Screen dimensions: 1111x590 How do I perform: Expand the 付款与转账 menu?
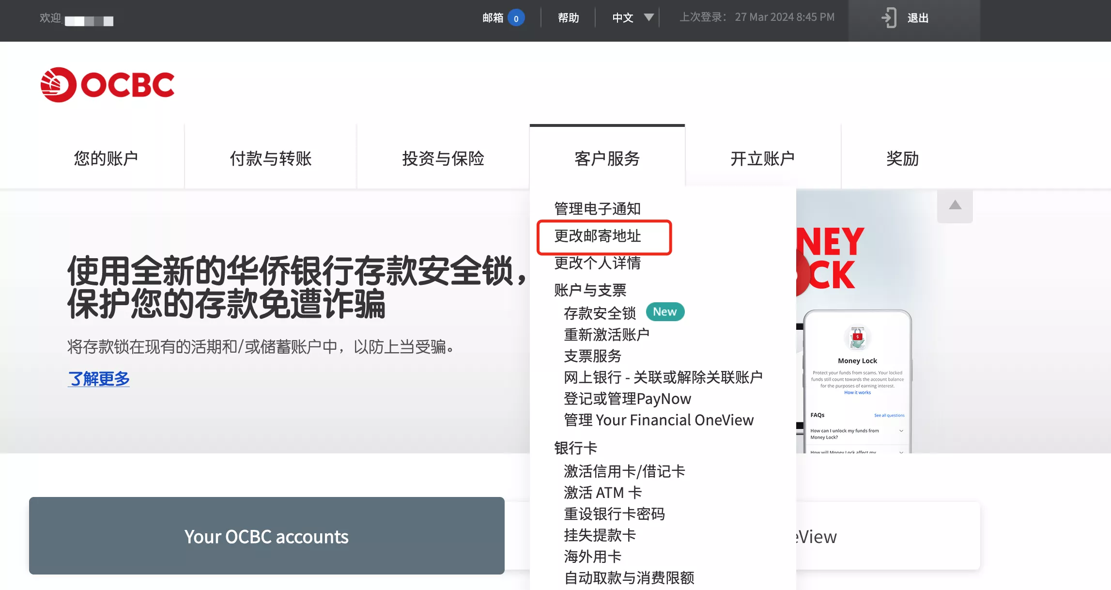pos(270,158)
